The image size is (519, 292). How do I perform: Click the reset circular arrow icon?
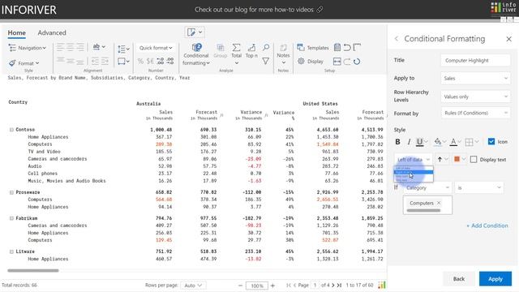coord(357,62)
